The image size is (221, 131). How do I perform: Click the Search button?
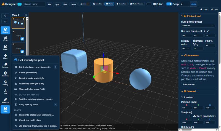(x=84, y=4)
